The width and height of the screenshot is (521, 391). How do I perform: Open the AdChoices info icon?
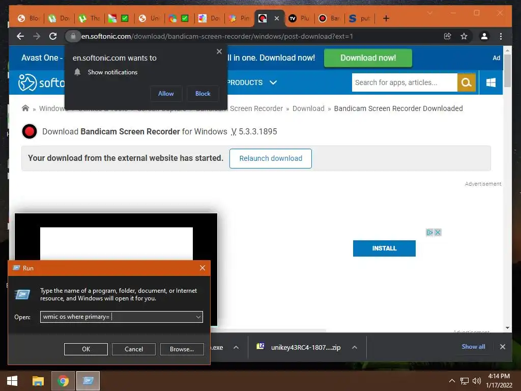429,232
